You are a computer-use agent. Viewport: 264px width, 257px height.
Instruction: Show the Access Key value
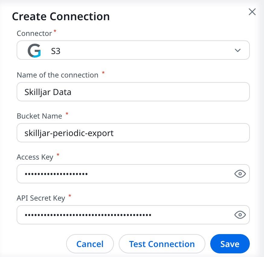[x=240, y=174]
